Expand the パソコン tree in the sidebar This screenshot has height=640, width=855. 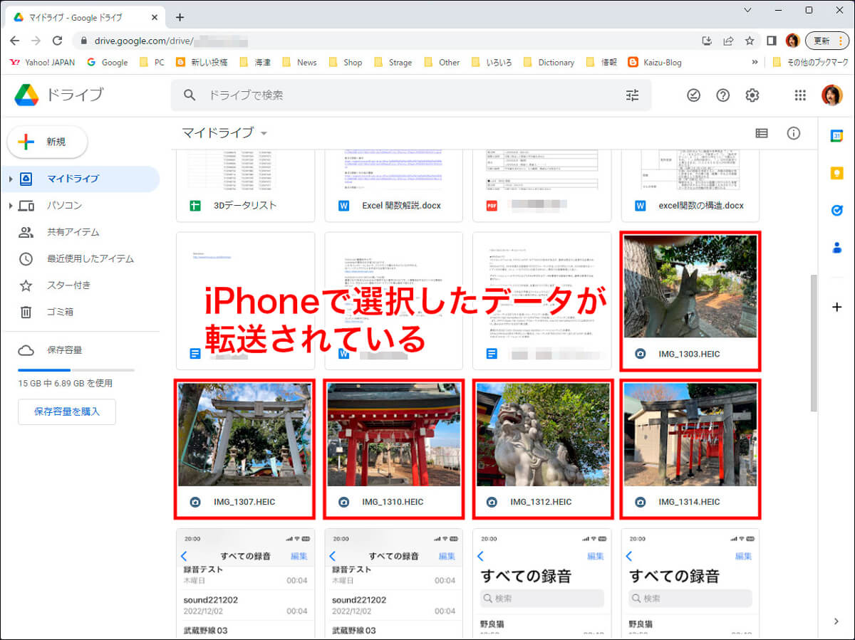point(10,206)
